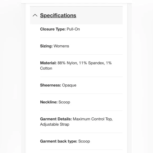The width and height of the screenshot is (153, 153).
Task: Click the Sheerness label
Action: click(x=51, y=85)
